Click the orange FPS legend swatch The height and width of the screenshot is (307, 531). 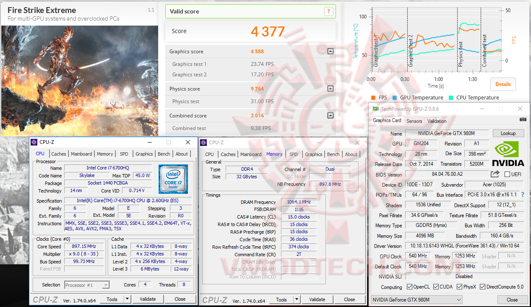tap(373, 98)
